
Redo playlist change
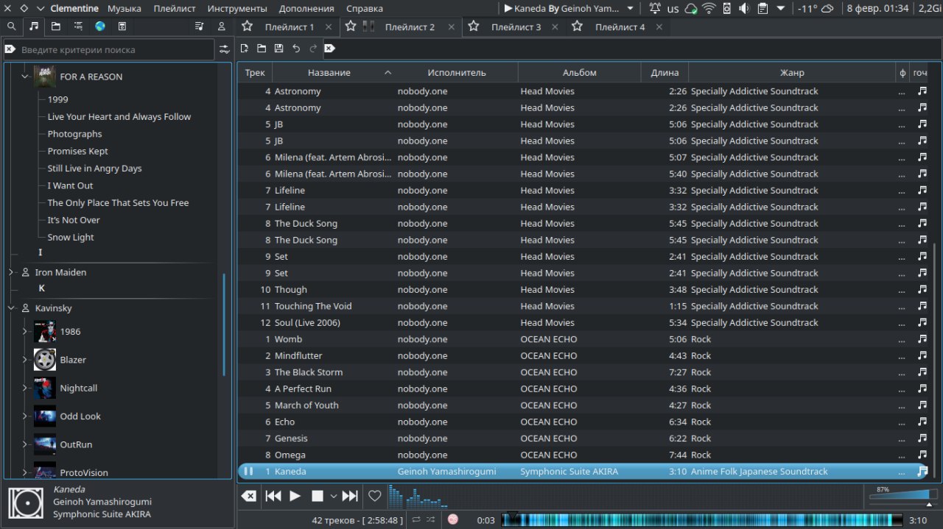pyautogui.click(x=312, y=49)
